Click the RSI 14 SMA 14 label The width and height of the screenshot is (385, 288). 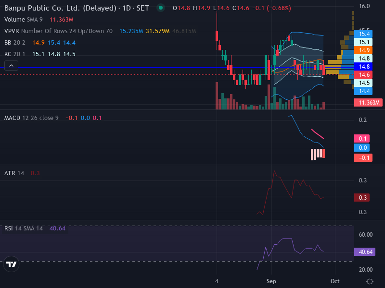24,228
